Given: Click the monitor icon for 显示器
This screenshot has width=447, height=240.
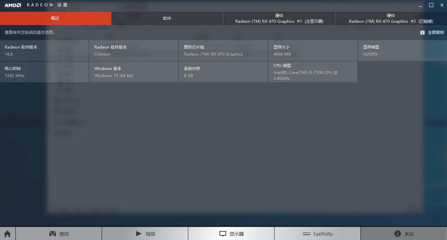Looking at the screenshot, I should (223, 234).
